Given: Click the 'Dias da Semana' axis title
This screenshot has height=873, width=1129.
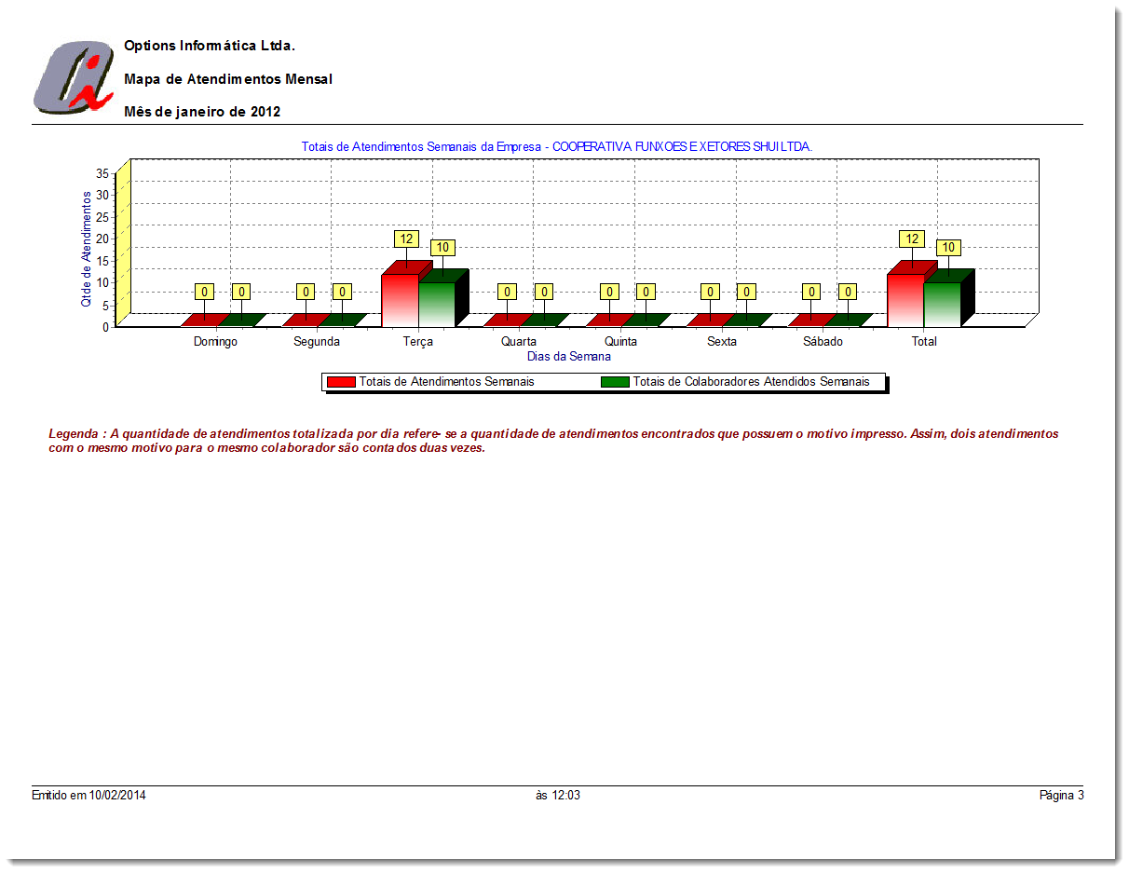Looking at the screenshot, I should [569, 356].
